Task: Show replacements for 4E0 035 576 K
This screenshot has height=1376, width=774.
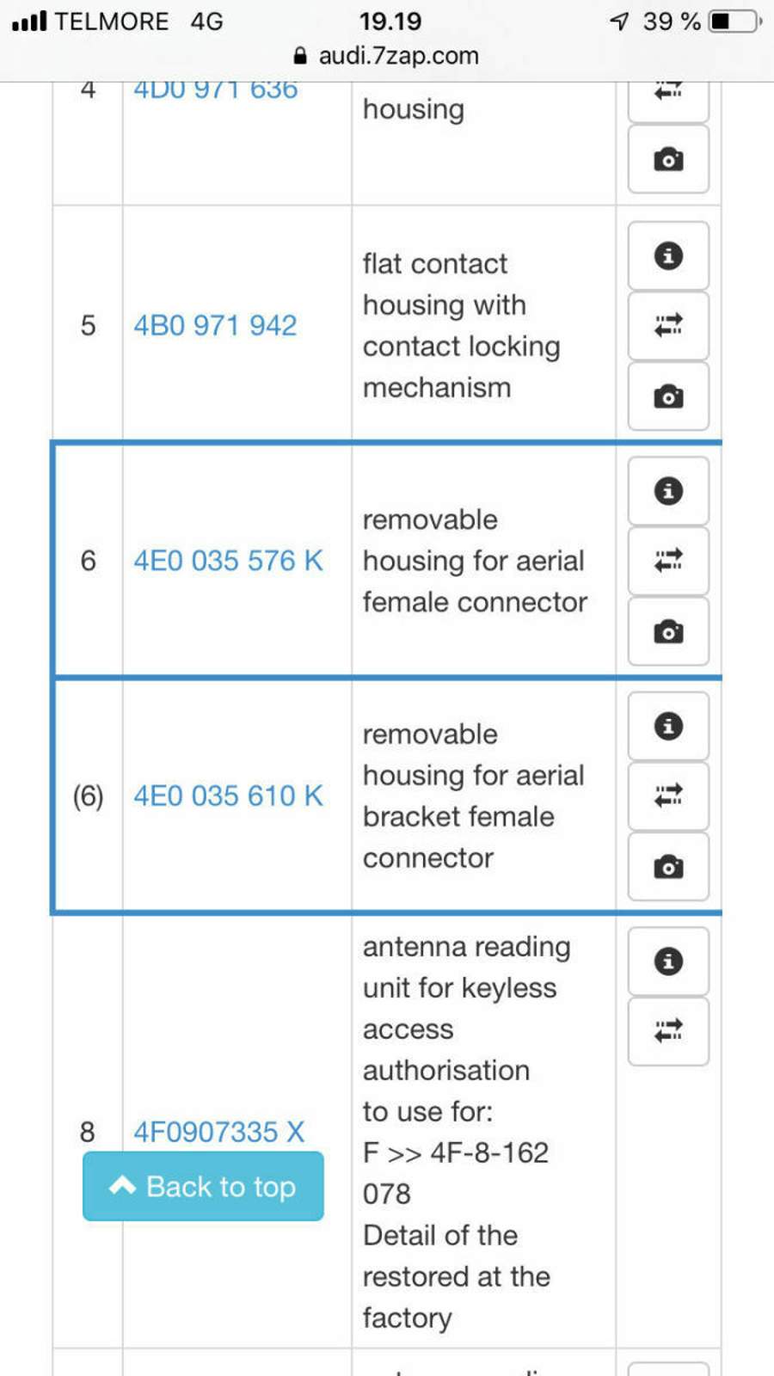Action: pos(668,561)
